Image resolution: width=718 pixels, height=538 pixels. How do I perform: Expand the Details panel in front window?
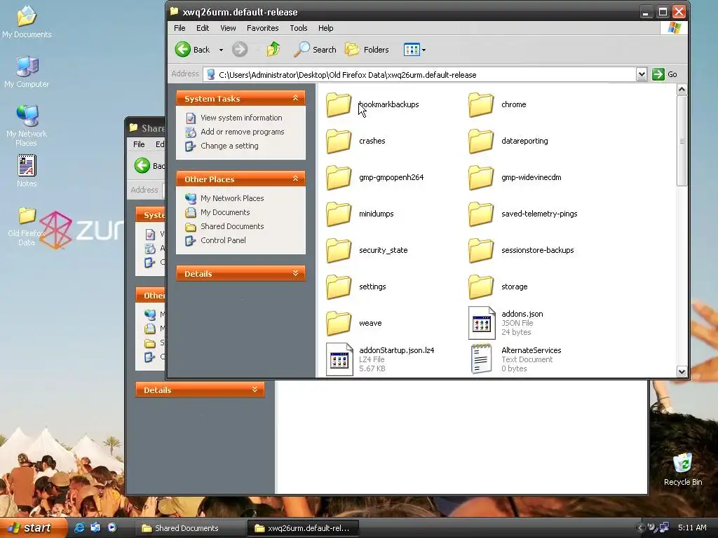pyautogui.click(x=295, y=273)
